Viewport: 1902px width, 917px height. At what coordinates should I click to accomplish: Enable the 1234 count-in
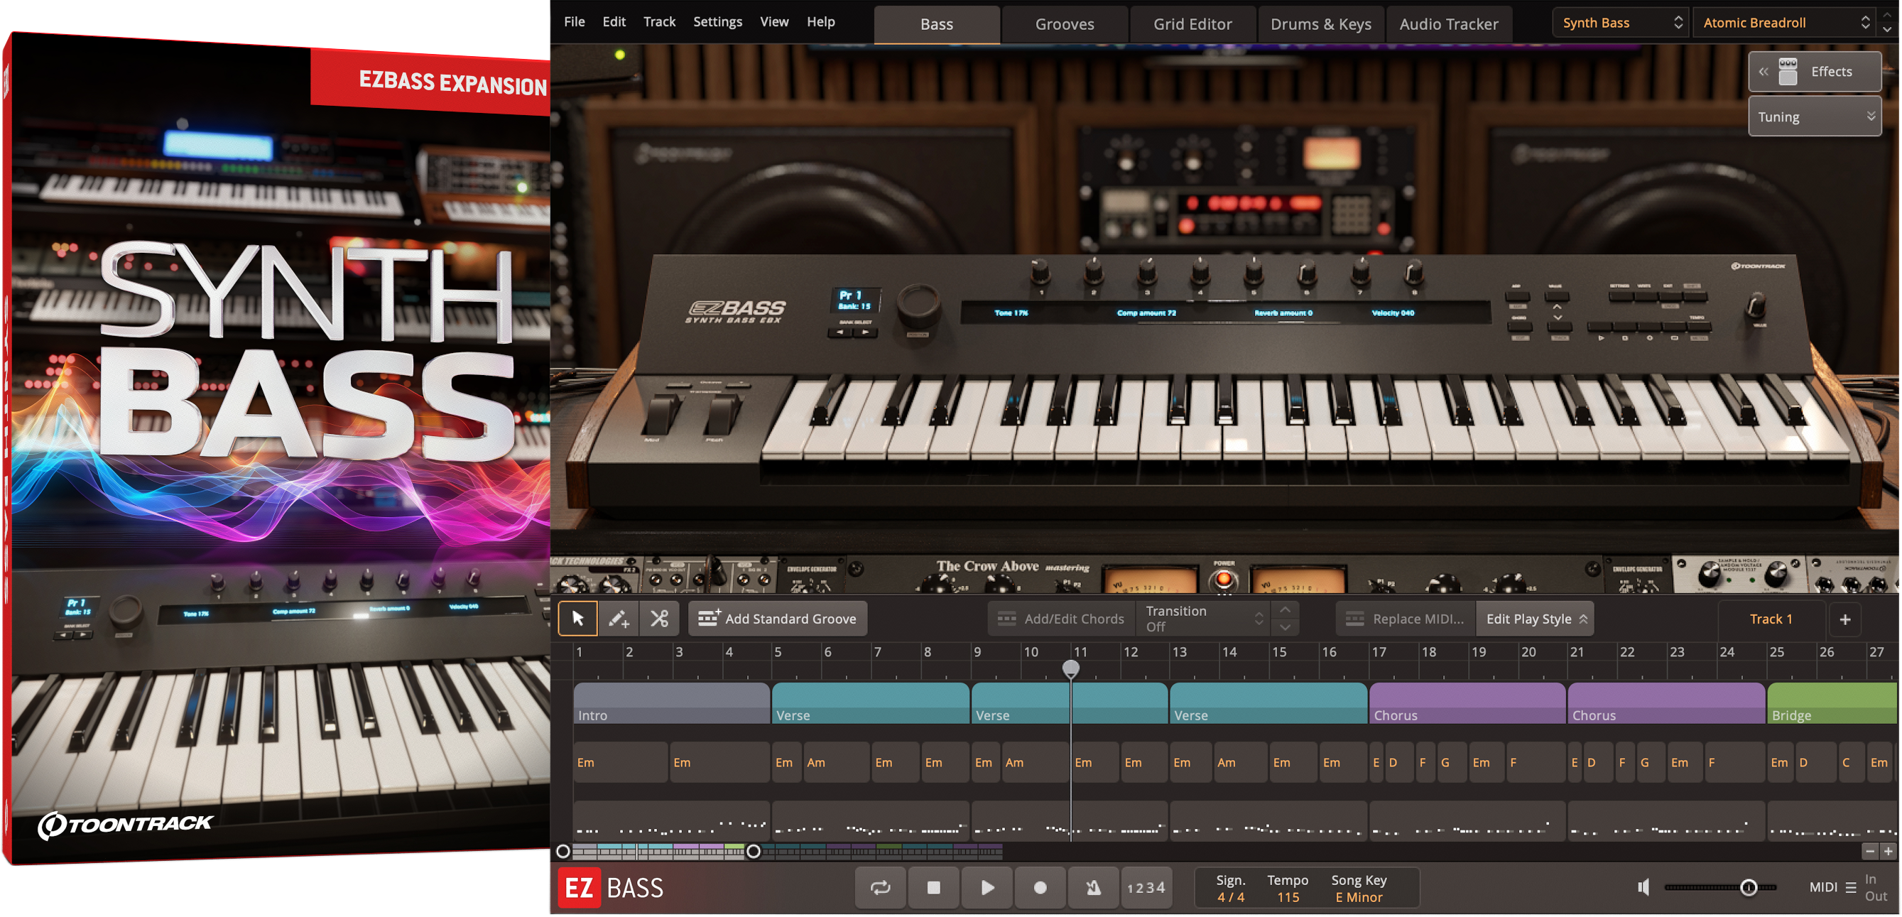[x=1146, y=886]
